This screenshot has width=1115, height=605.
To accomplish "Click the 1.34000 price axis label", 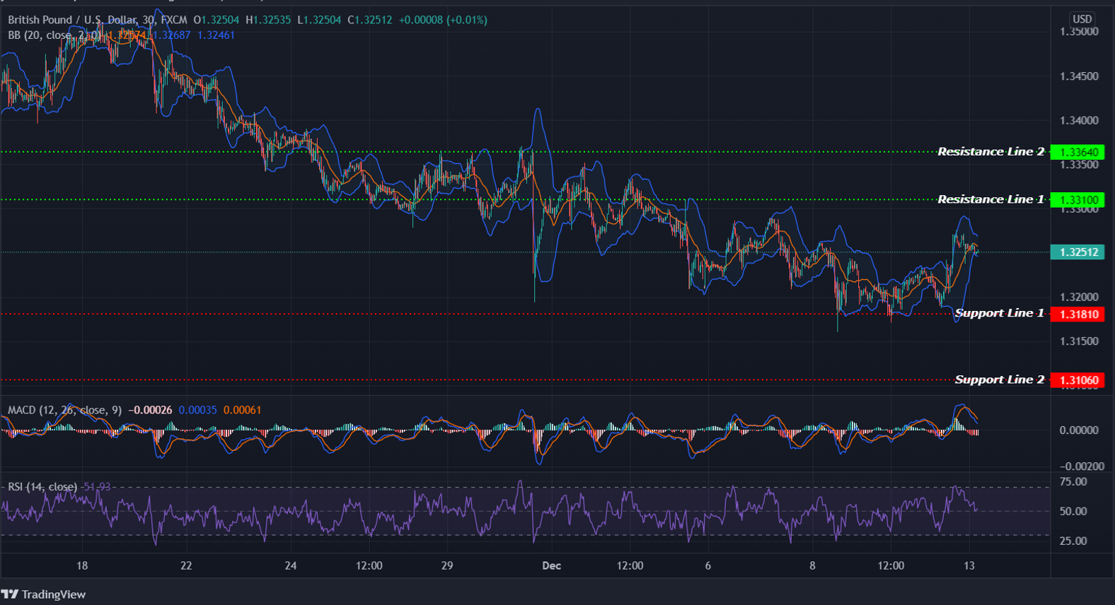I will pyautogui.click(x=1079, y=121).
